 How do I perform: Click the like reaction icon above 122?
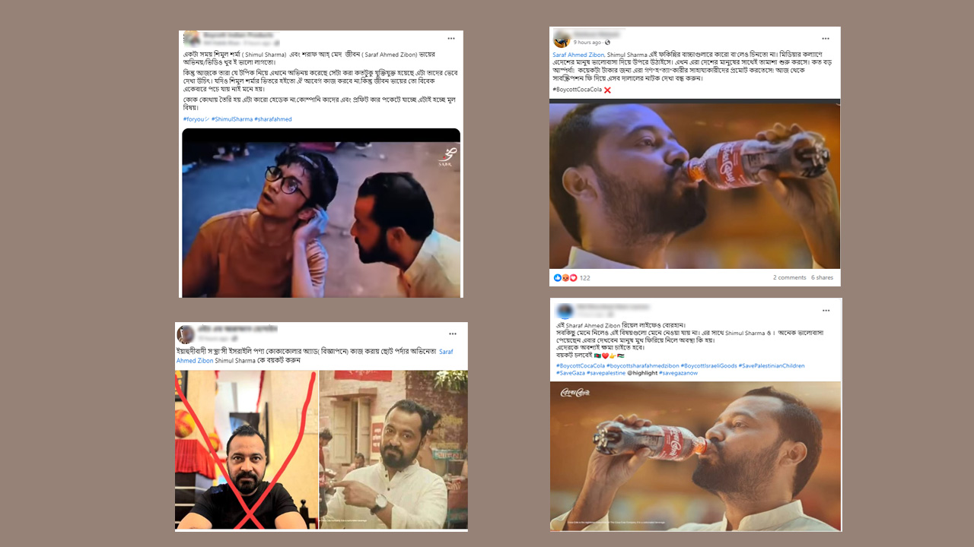pyautogui.click(x=558, y=278)
